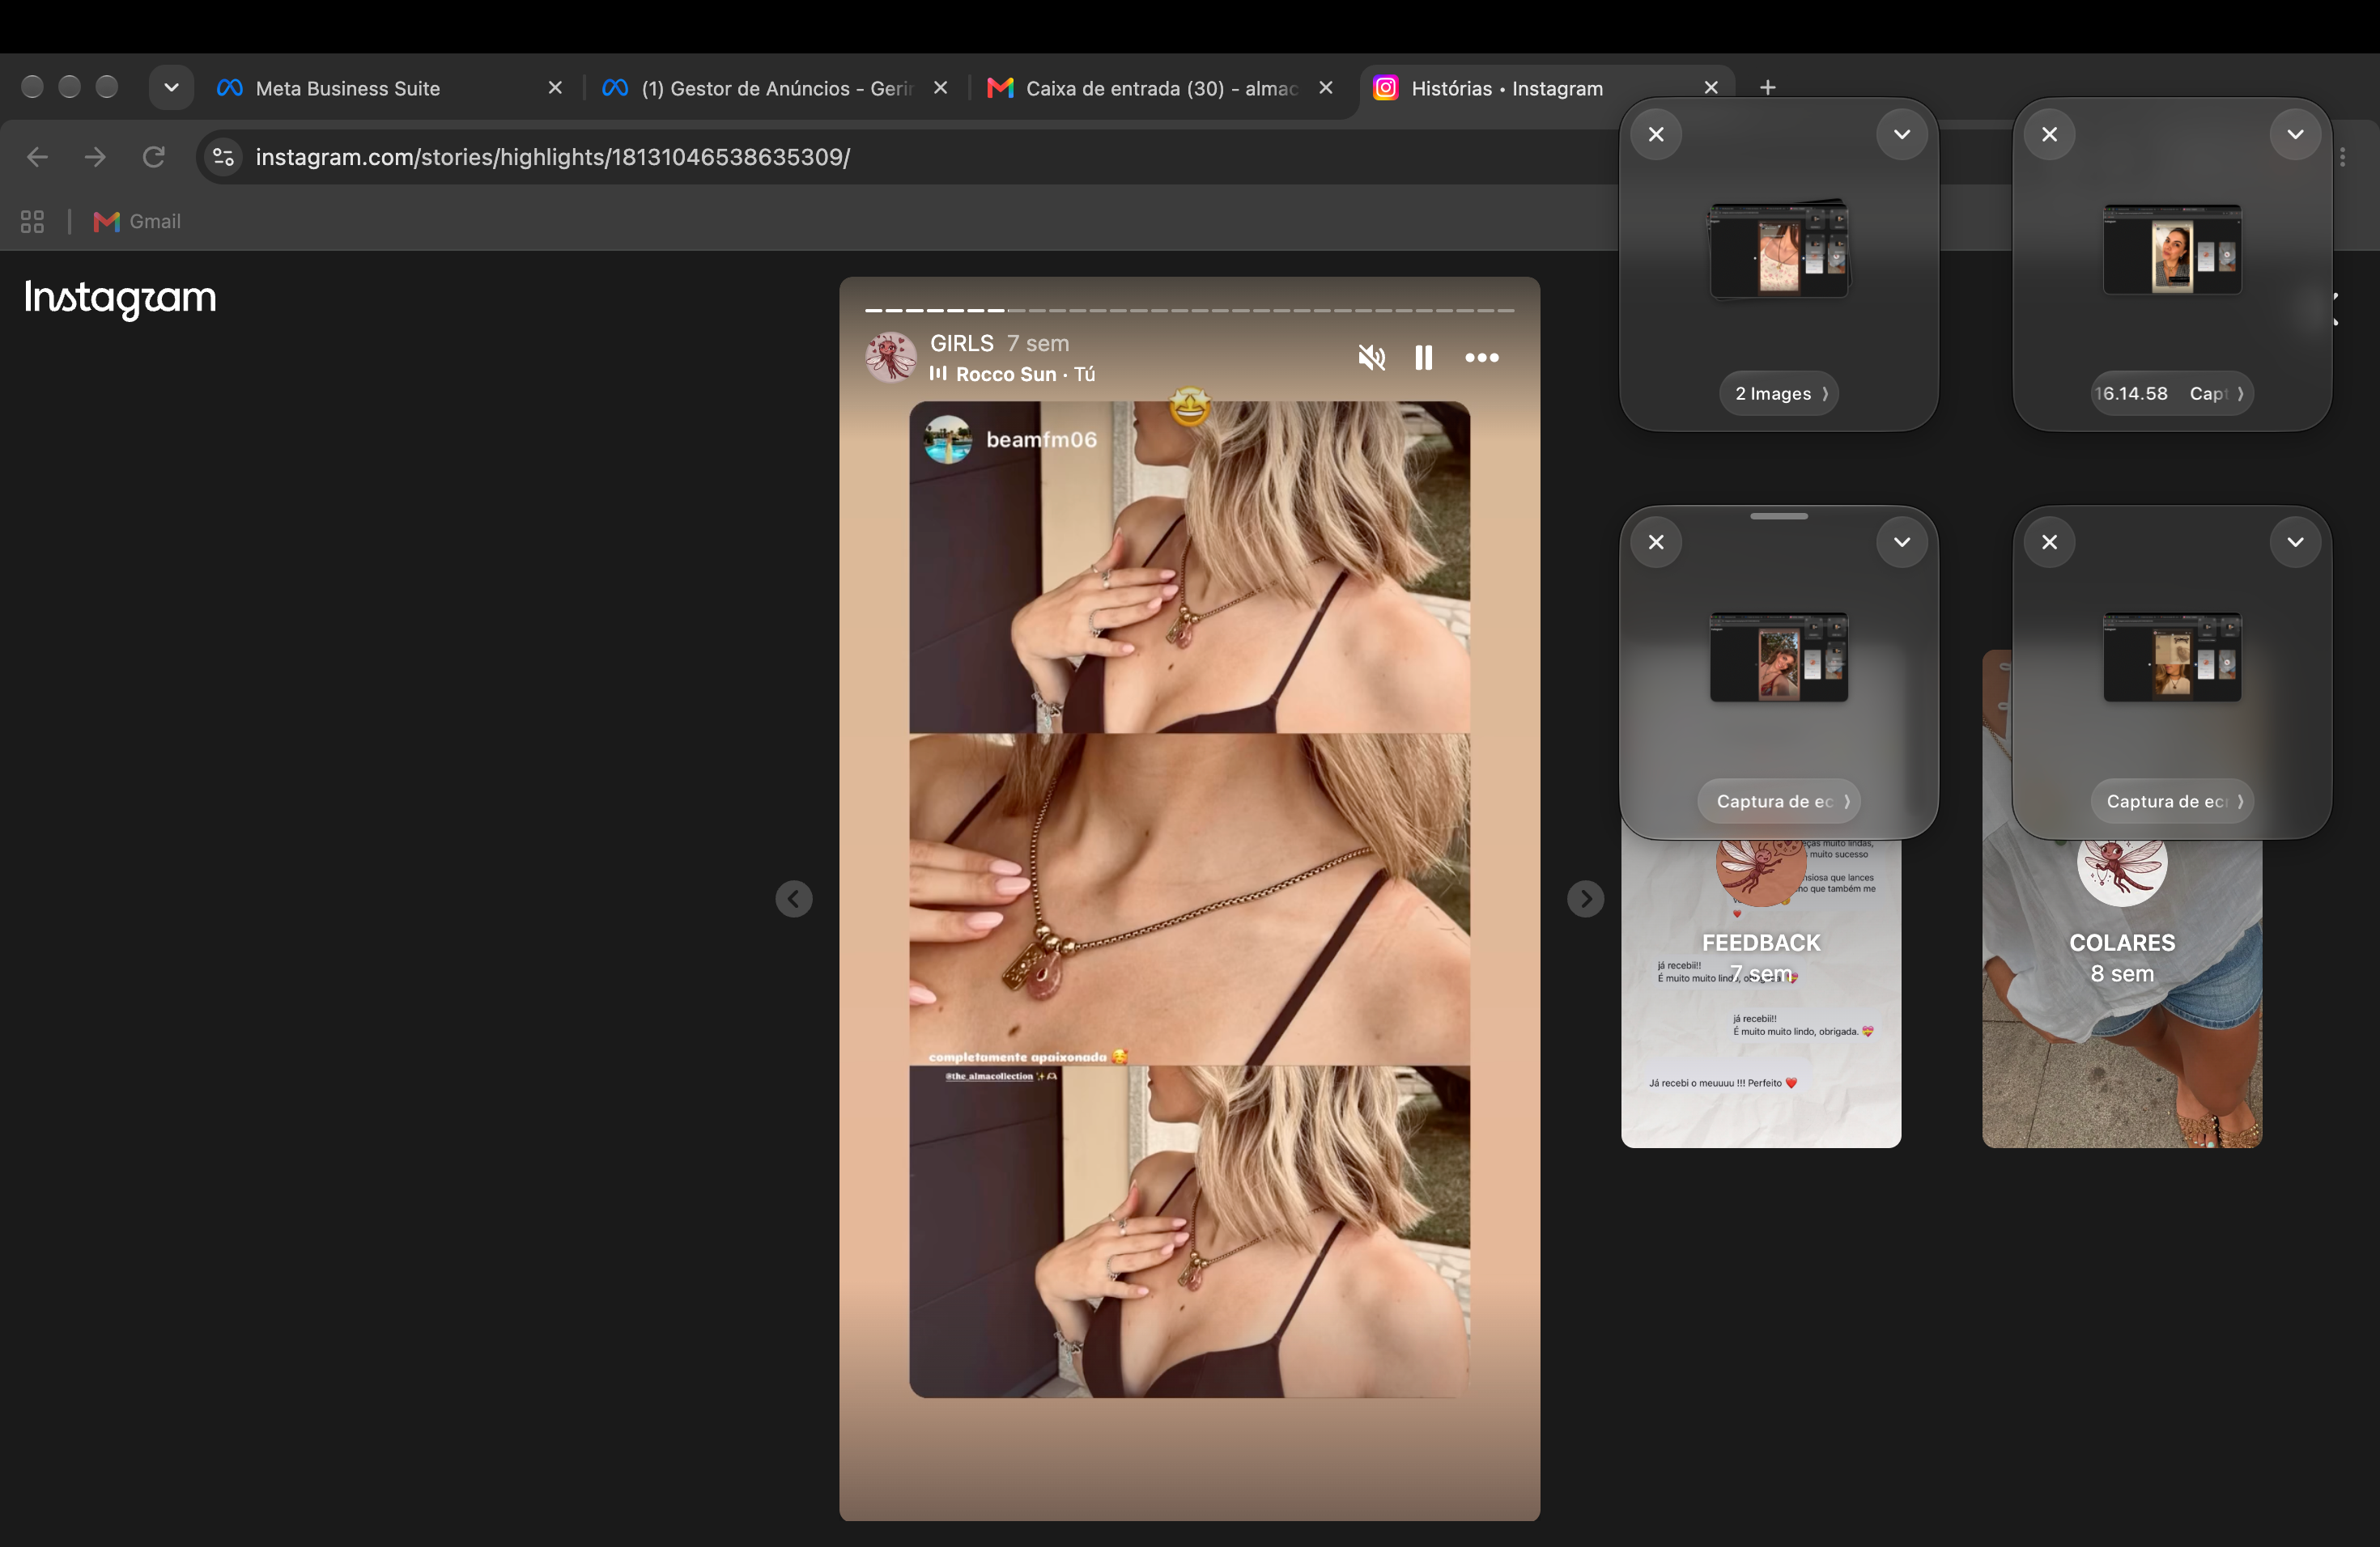
Task: Advance to the next story
Action: [1585, 898]
